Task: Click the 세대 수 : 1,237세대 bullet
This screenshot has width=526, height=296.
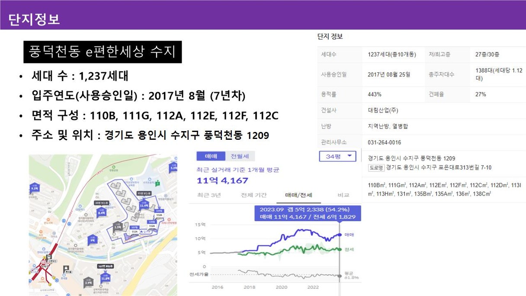Action: coord(80,77)
